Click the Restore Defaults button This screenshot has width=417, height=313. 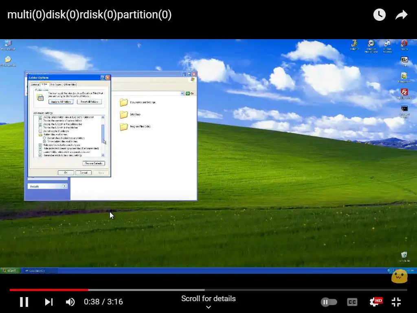pos(94,163)
